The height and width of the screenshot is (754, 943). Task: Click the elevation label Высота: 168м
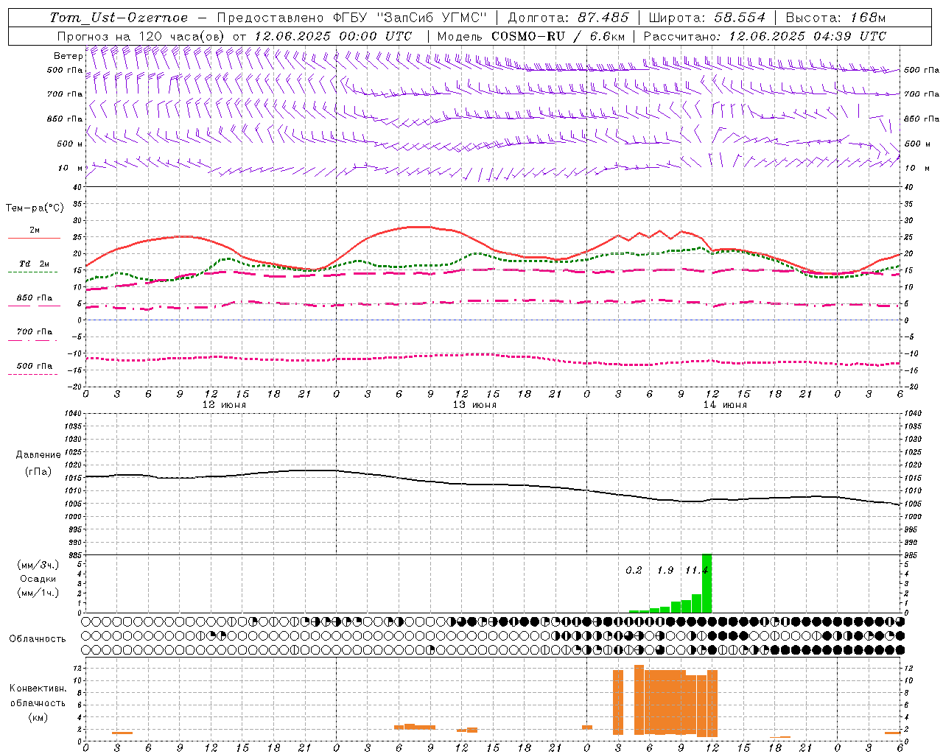(x=835, y=18)
